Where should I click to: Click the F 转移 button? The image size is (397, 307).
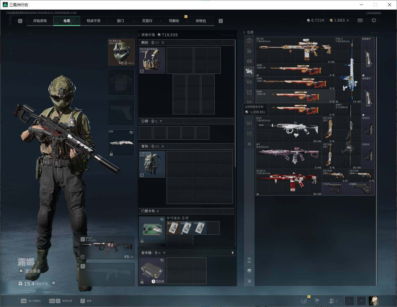(86, 301)
